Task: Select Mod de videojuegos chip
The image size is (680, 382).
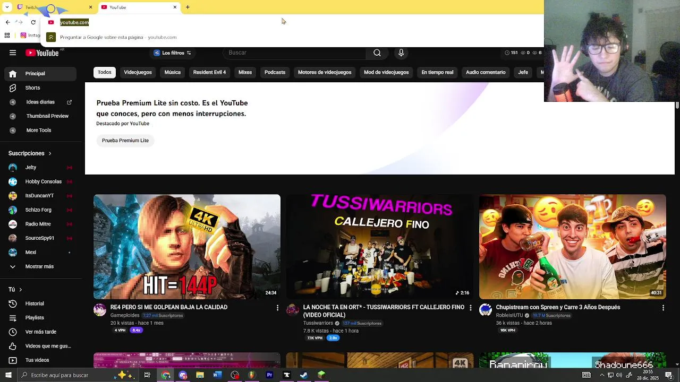Action: tap(386, 72)
